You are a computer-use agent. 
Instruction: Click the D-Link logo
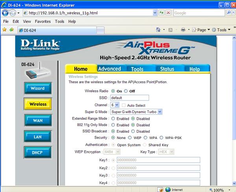click(x=40, y=45)
